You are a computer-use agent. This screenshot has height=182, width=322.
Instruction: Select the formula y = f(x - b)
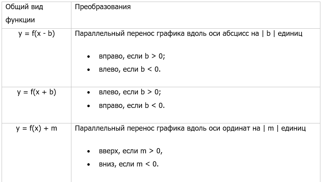coord(37,33)
